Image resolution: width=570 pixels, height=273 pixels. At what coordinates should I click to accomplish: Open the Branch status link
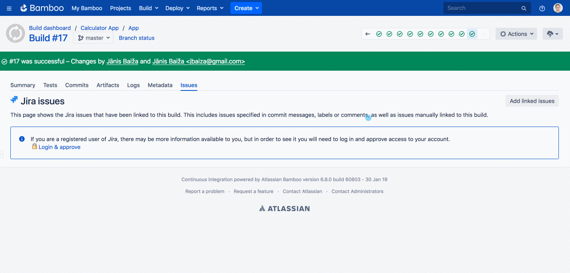pyautogui.click(x=136, y=38)
